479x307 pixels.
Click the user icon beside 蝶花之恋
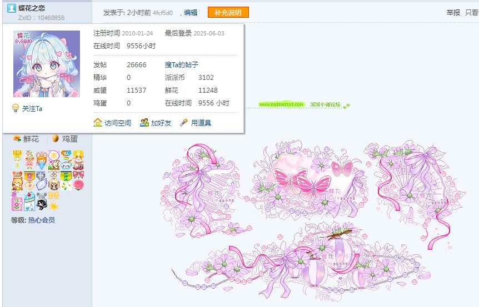11,8
